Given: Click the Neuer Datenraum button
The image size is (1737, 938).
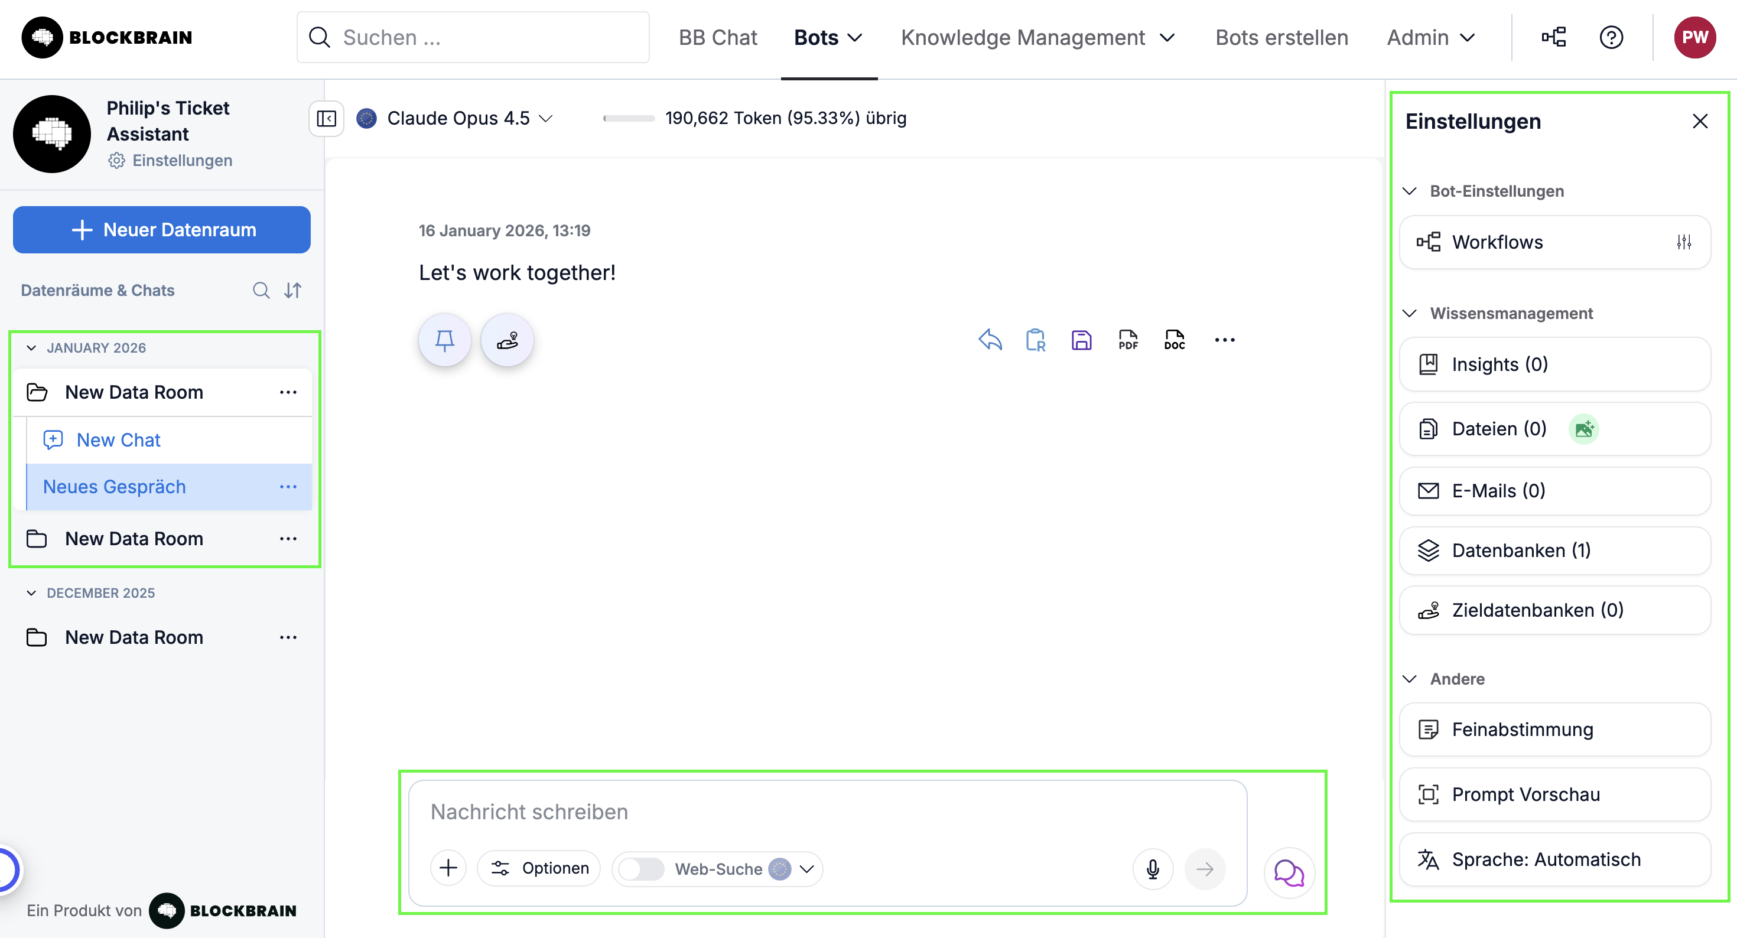Looking at the screenshot, I should click(x=162, y=230).
